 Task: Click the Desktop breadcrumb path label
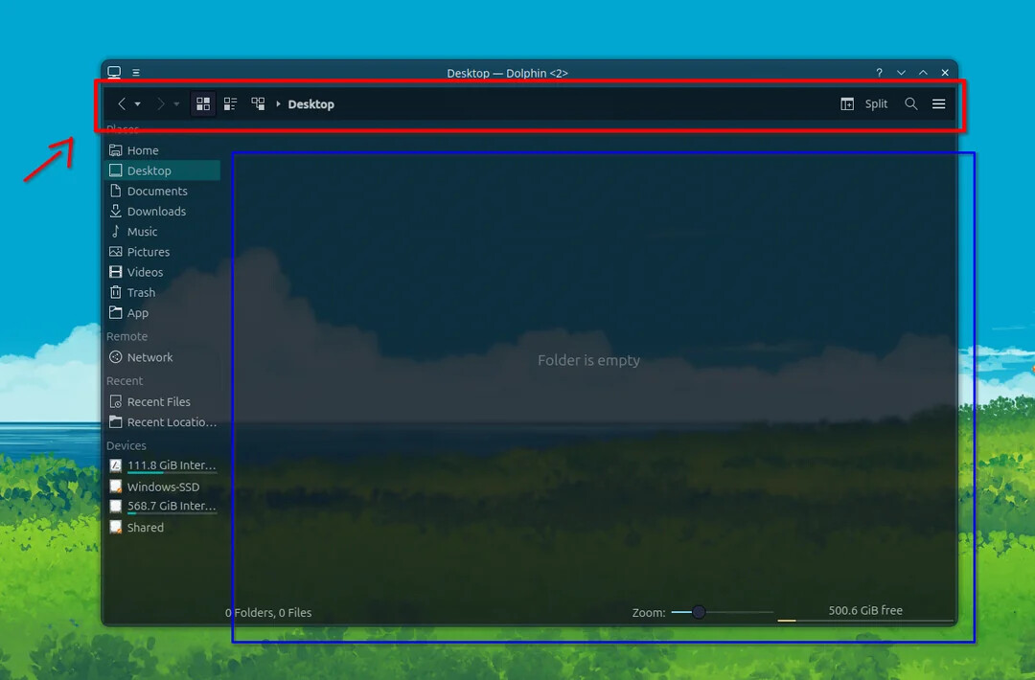click(x=310, y=104)
